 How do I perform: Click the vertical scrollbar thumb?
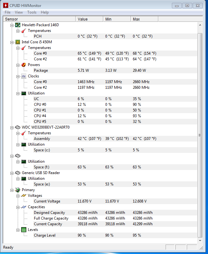coord(200,135)
